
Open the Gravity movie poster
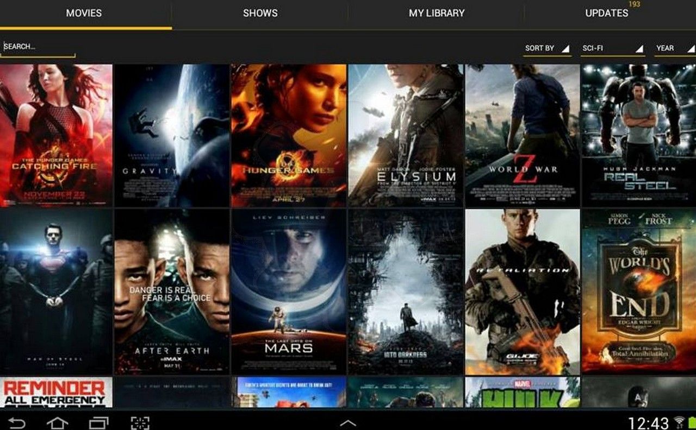pos(172,135)
